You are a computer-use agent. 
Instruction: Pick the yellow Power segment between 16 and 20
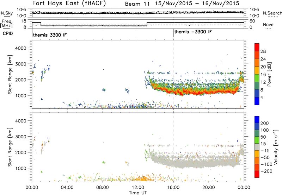(257, 70)
